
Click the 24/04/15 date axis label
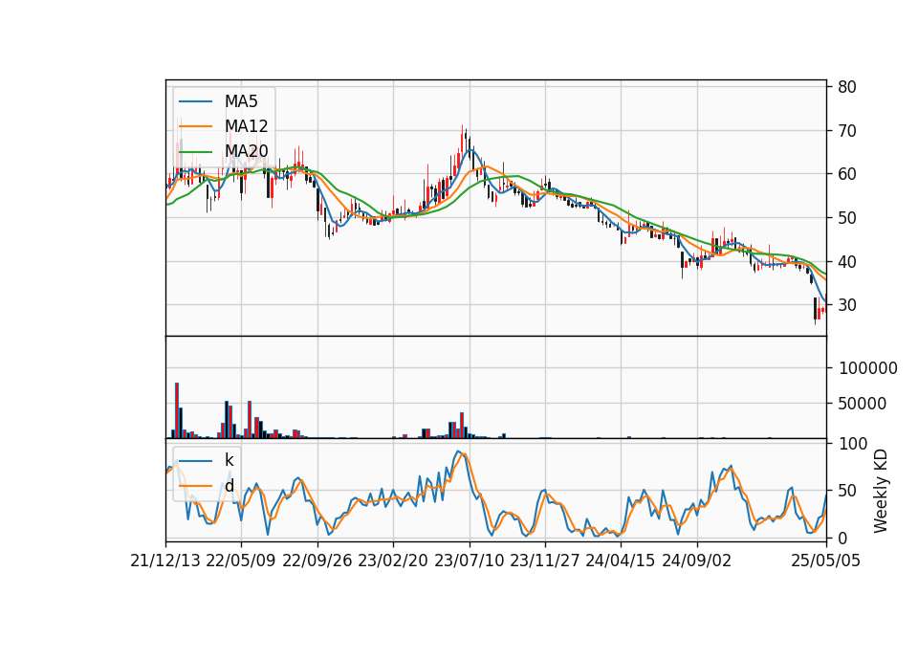621,561
